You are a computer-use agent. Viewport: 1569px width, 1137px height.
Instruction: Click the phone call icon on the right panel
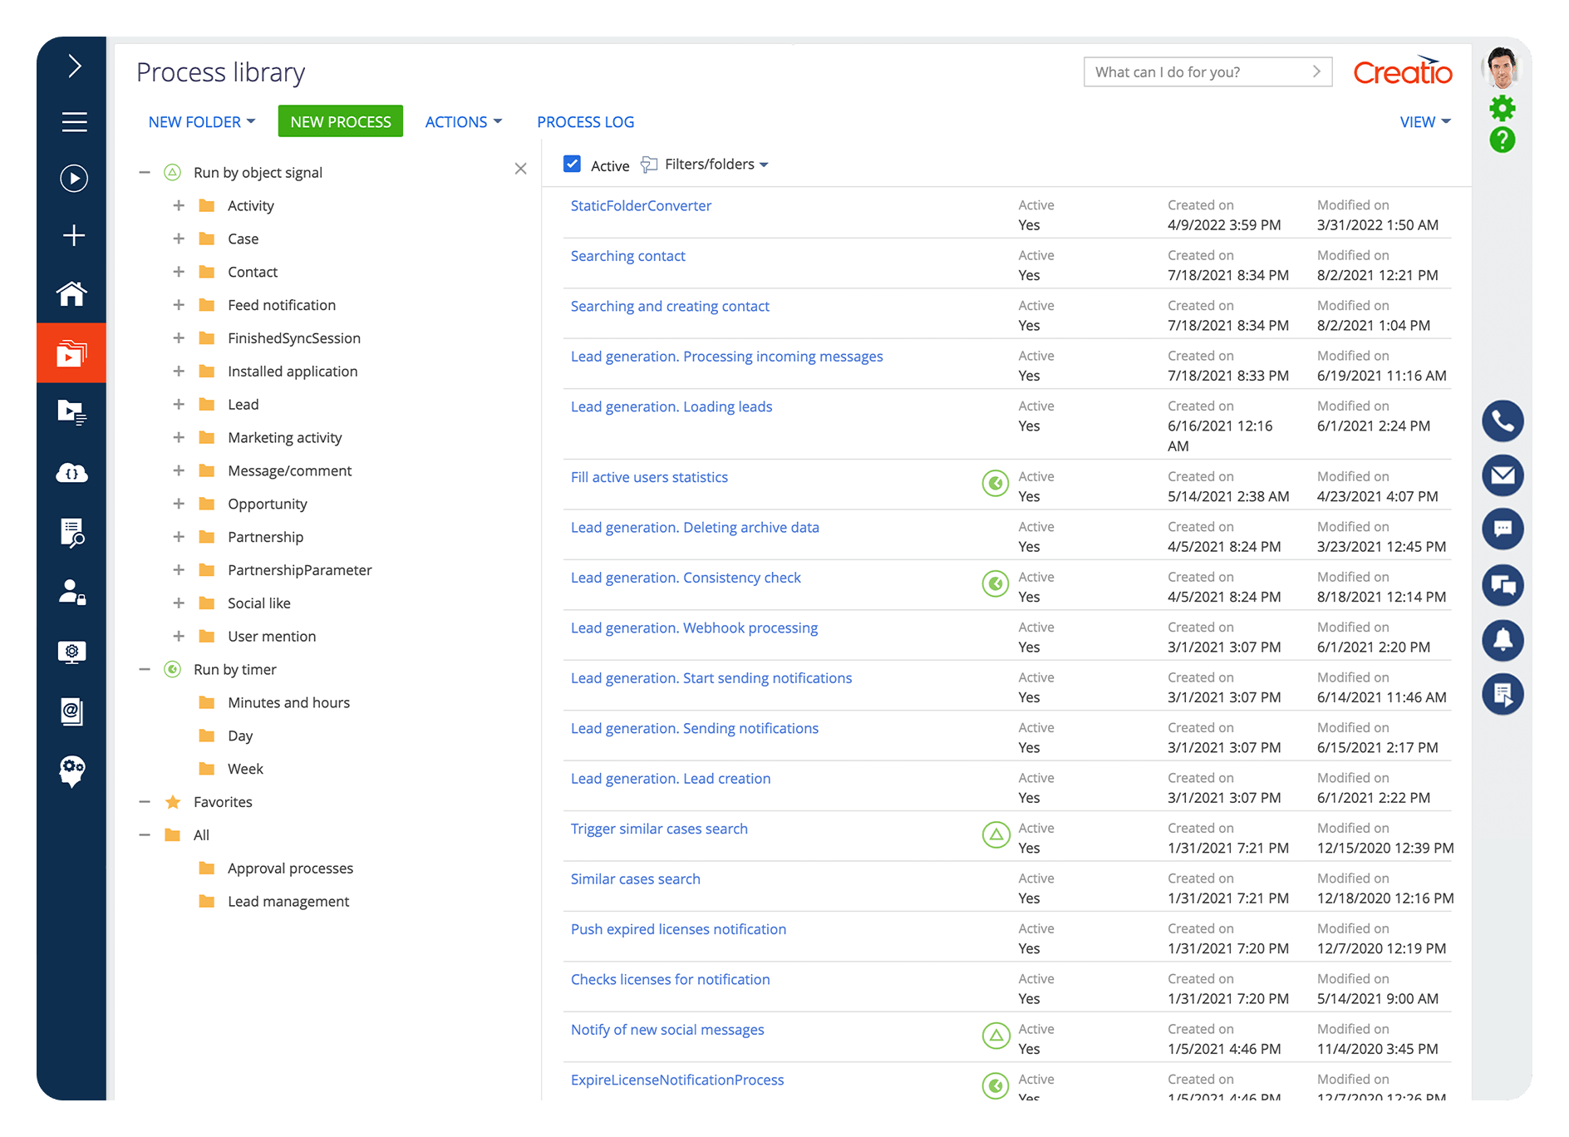point(1503,421)
